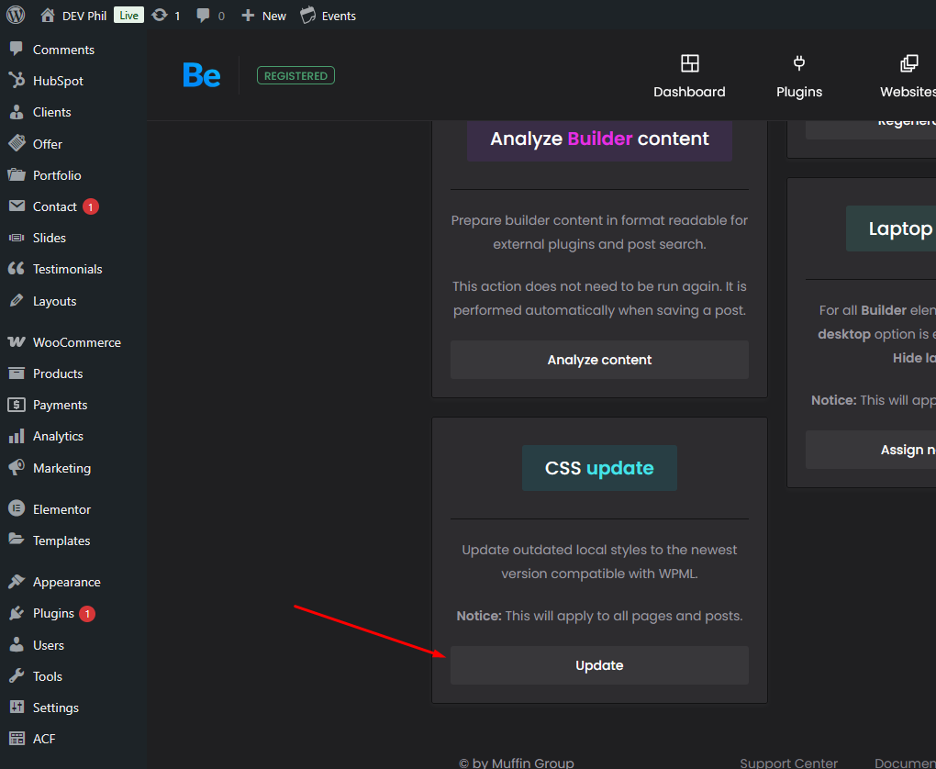
Task: Click the 'Hide la' bold text in Laptop card
Action: (x=915, y=358)
